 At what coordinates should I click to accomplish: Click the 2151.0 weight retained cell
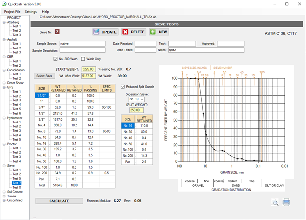(58, 113)
